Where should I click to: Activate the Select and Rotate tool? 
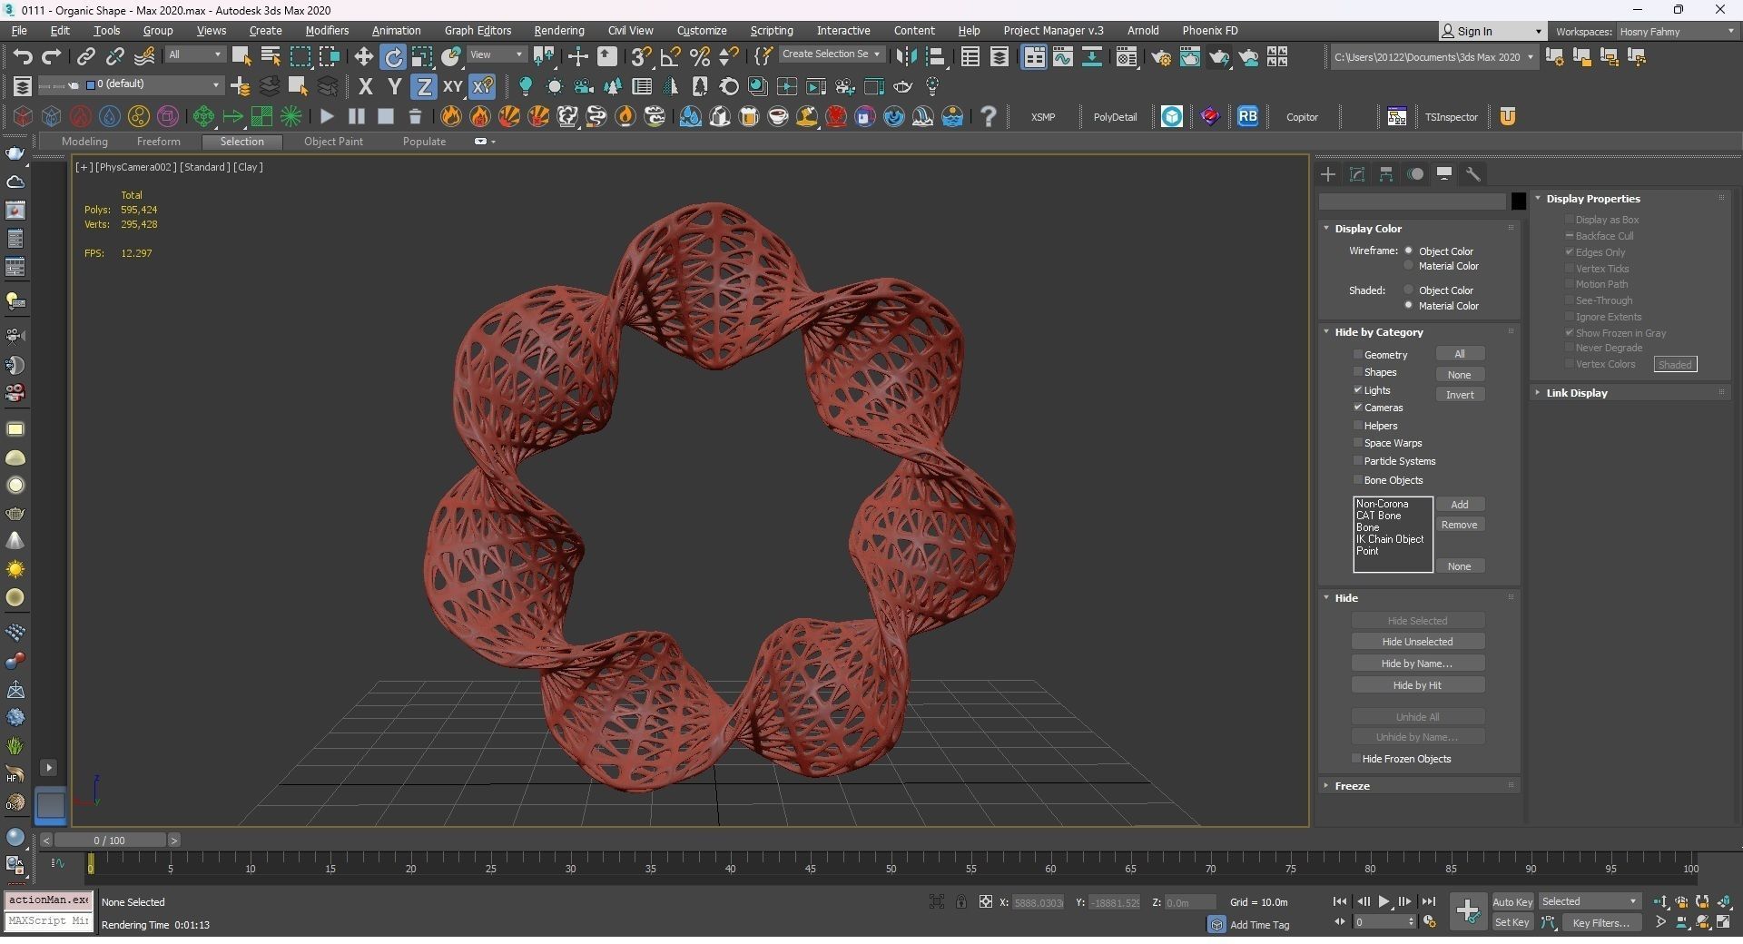point(393,56)
